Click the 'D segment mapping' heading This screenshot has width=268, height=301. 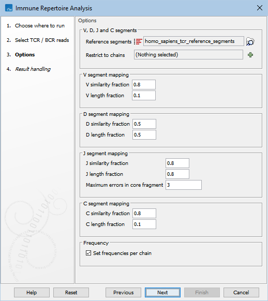pyautogui.click(x=106, y=114)
